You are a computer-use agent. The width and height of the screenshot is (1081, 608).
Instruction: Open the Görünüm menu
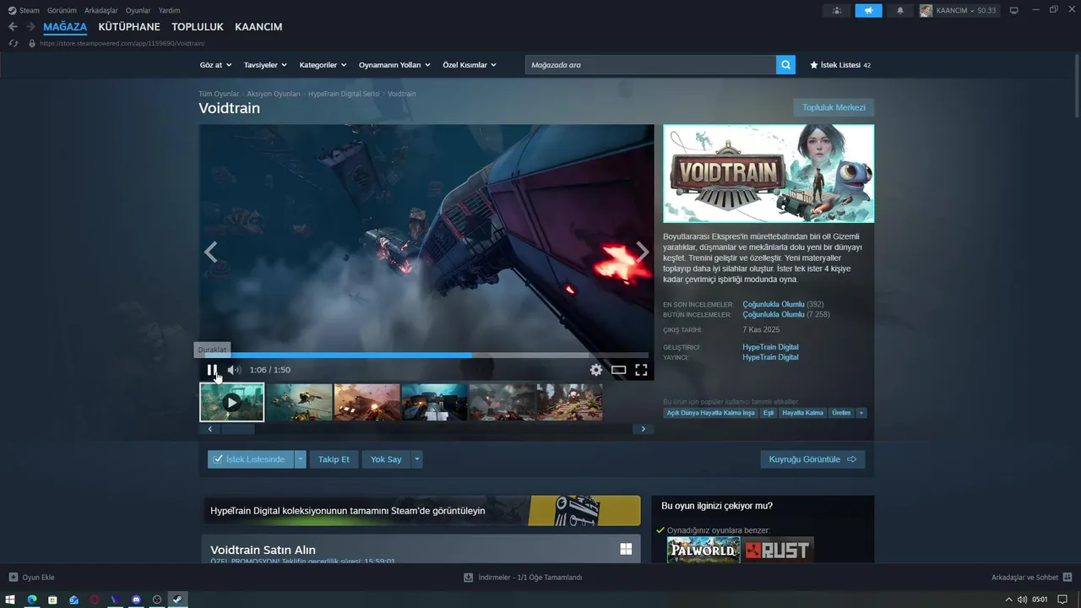(62, 10)
